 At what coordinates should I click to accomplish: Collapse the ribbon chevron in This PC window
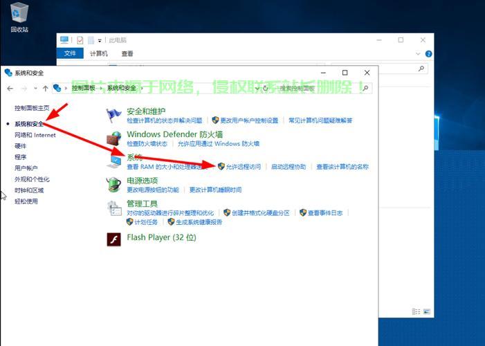(x=418, y=54)
